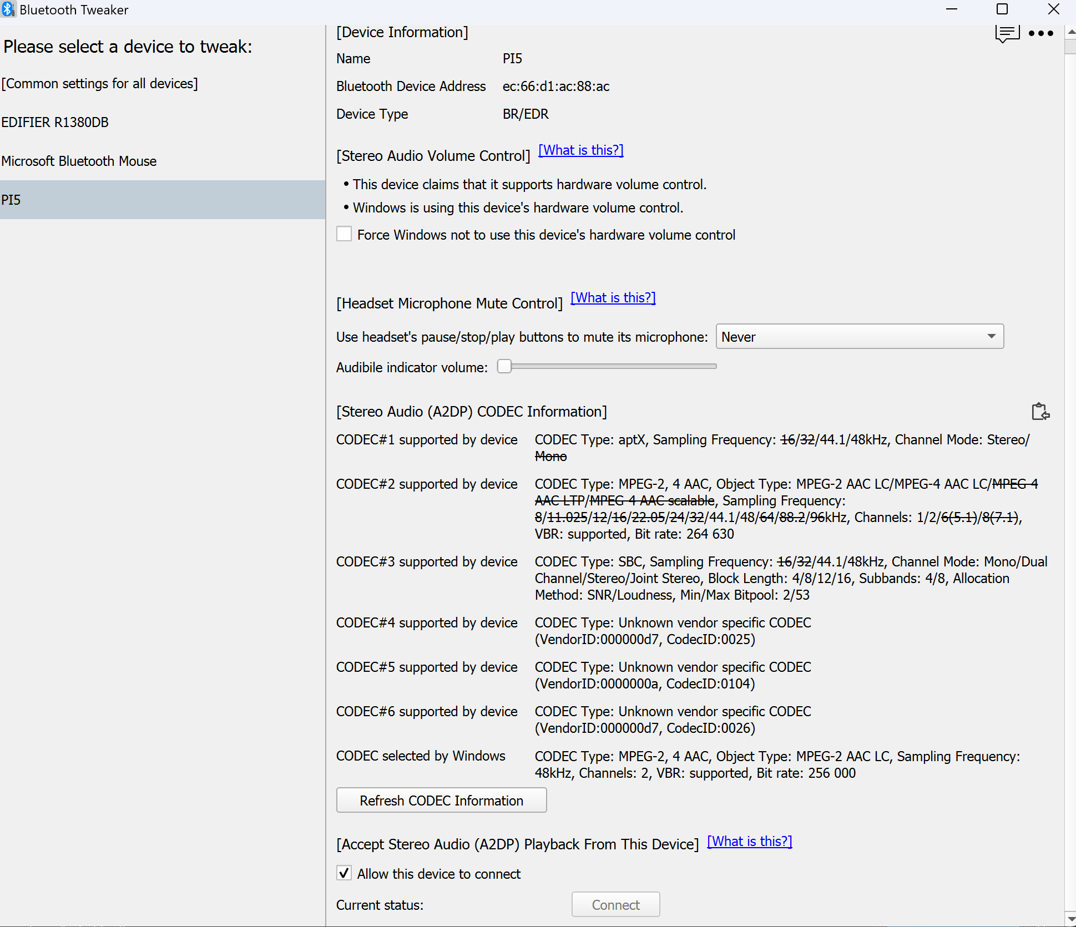This screenshot has width=1076, height=927.
Task: Maximize the Bluetooth Tweaker window
Action: (x=1002, y=9)
